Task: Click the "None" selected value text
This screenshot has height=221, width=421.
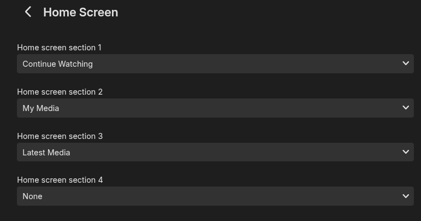Action: 32,196
